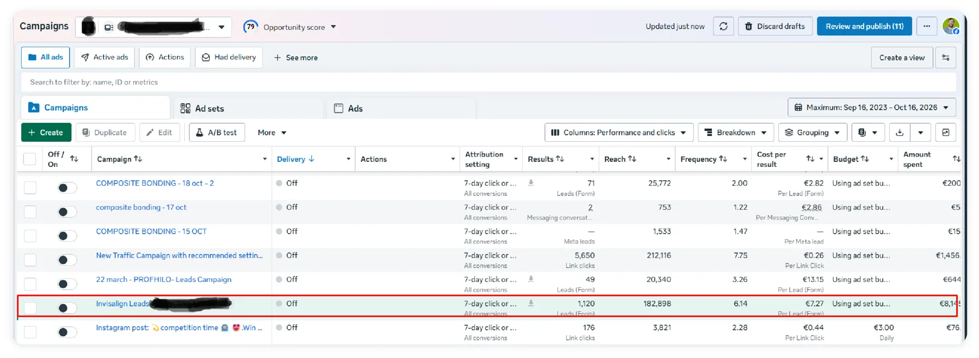Screen dimensions: 979x358
Task: Click the green Create button
Action: pyautogui.click(x=46, y=133)
